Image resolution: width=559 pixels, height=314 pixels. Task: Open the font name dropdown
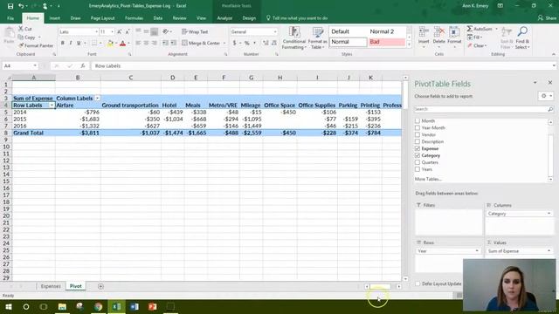point(96,32)
